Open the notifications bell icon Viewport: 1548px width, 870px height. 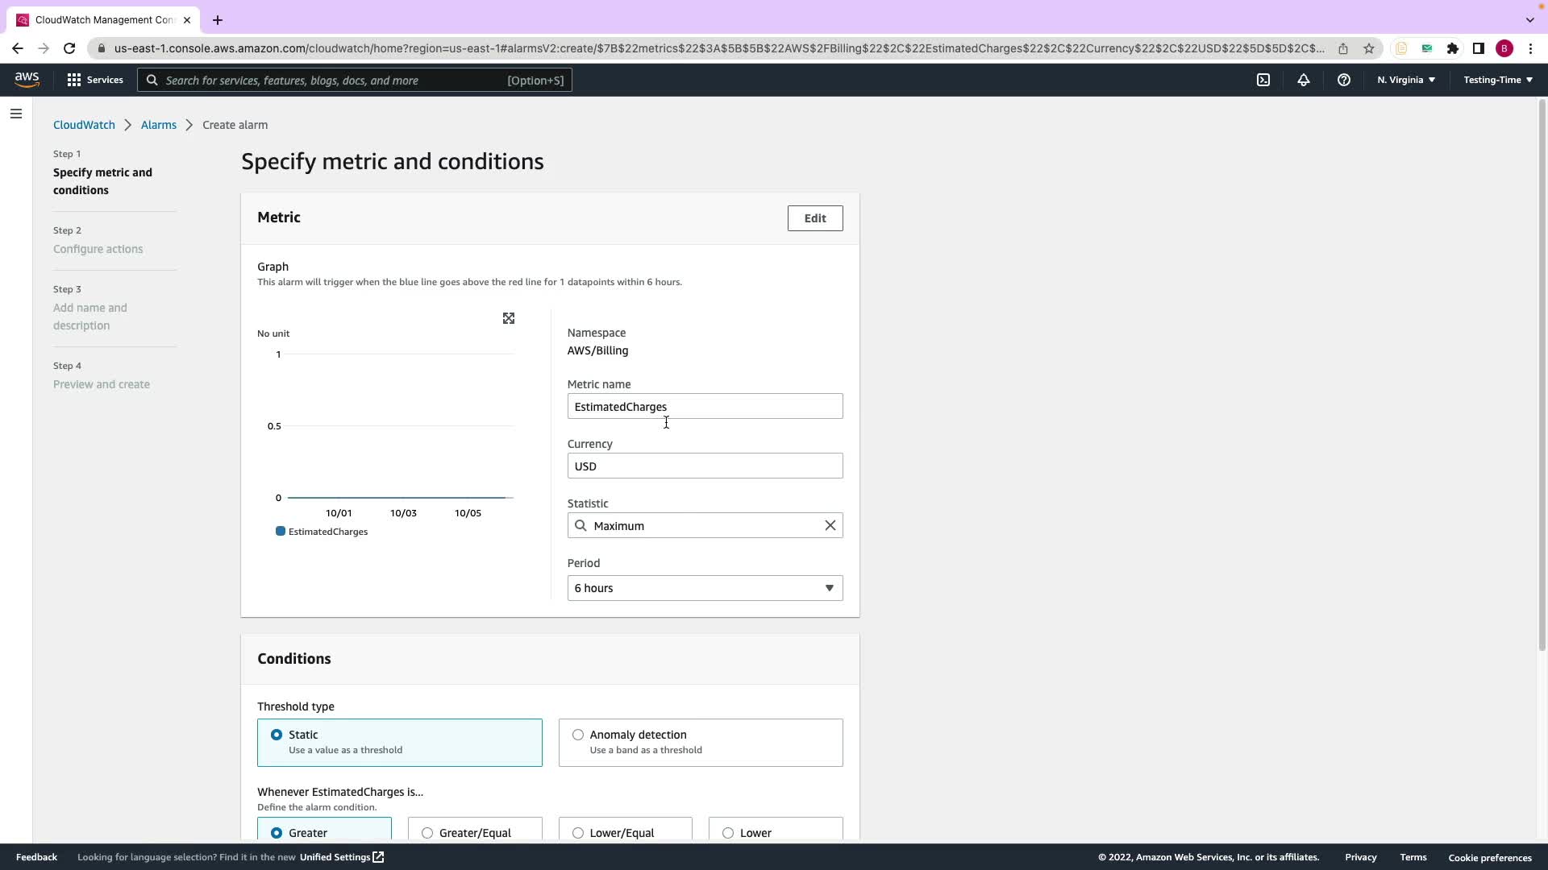pos(1303,80)
